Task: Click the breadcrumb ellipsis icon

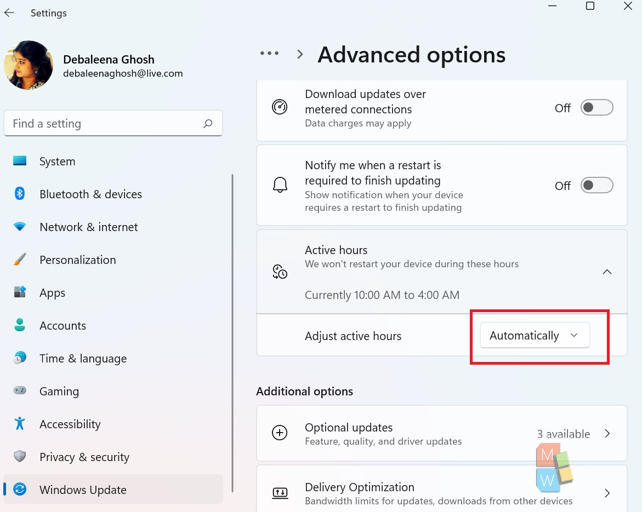Action: click(269, 53)
